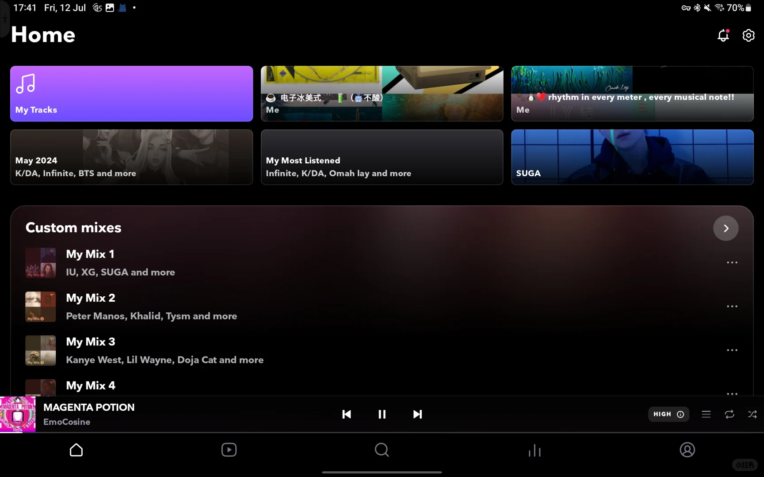Open the 电子冰美式 playlist card
Screen dimensions: 764x477
tap(382, 94)
